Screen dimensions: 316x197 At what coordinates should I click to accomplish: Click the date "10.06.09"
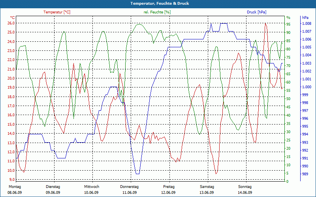point(91,193)
